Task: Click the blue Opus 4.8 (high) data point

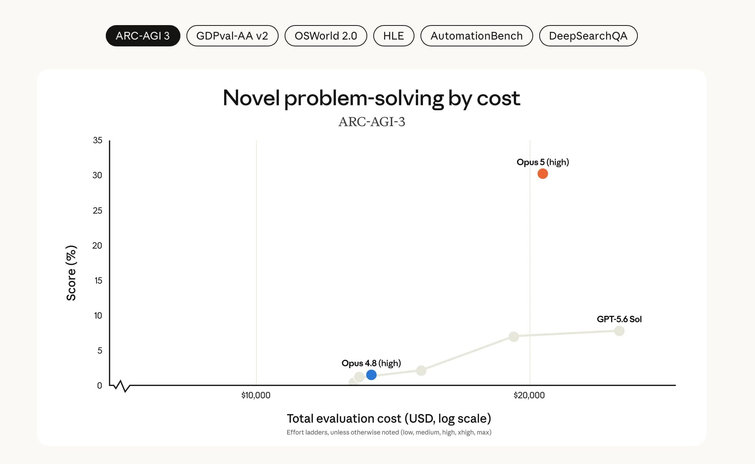Action: [371, 375]
